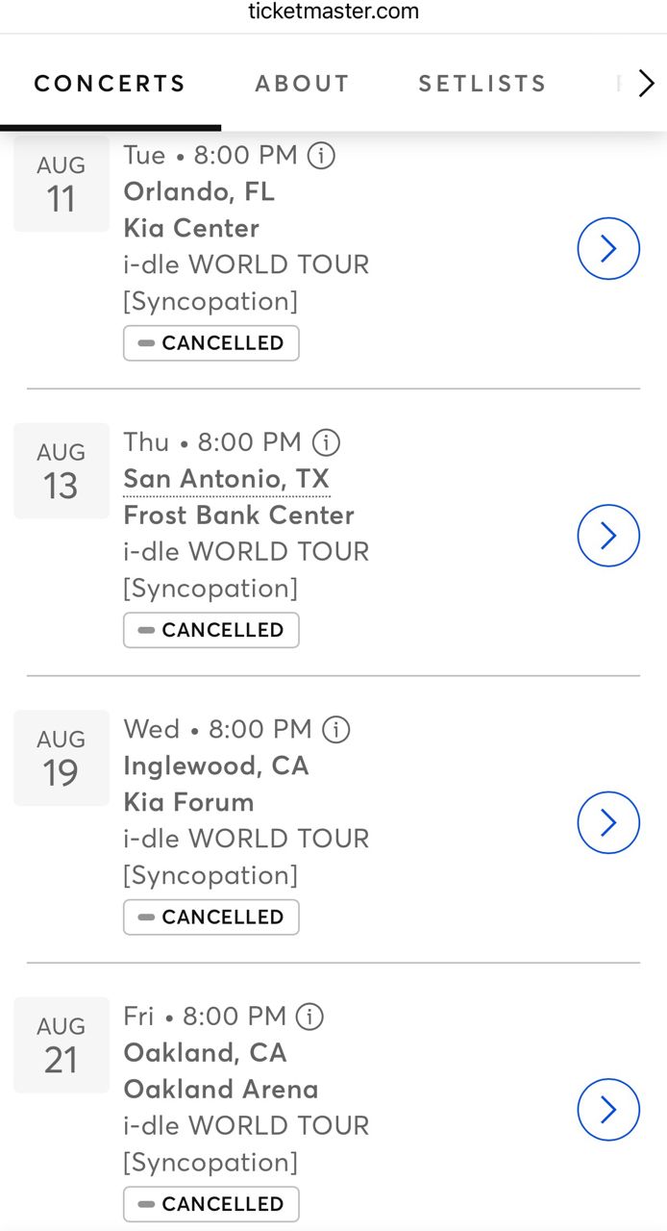Click the San Antonio, TX link

[x=226, y=479]
